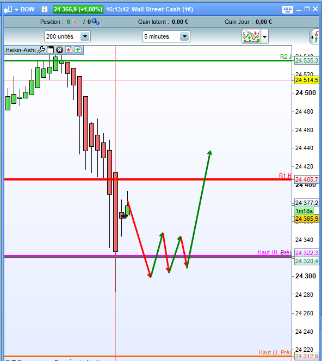The image size is (322, 361).
Task: Move Heikin-Ashi panel down with red arrow
Action: [x=69, y=49]
